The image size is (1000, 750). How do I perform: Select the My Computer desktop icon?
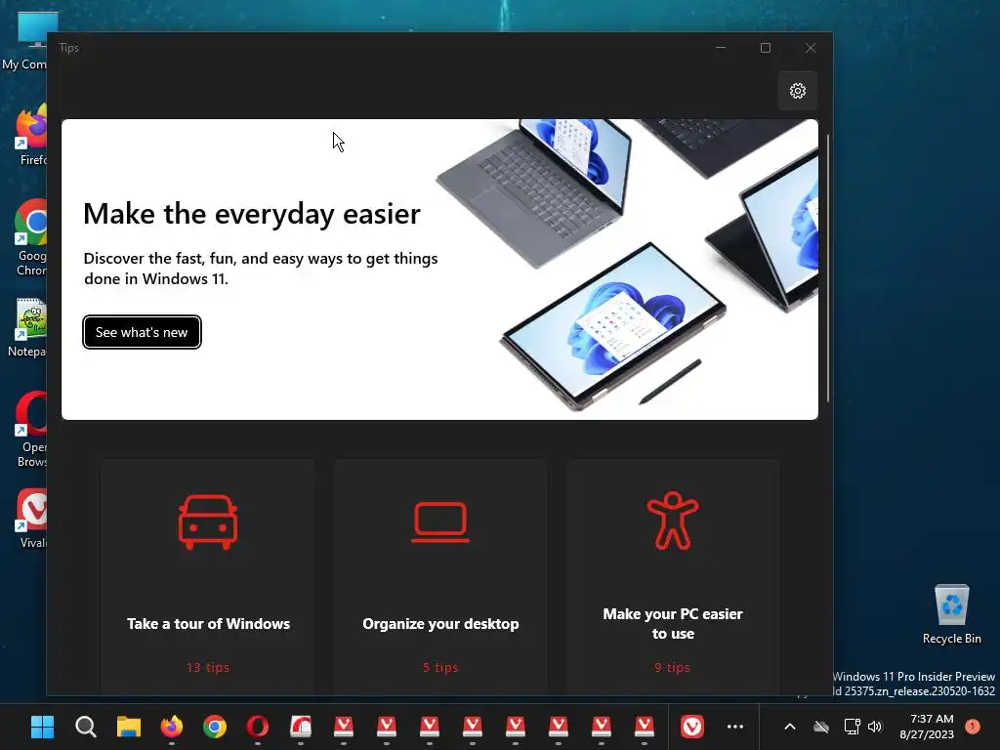click(25, 41)
